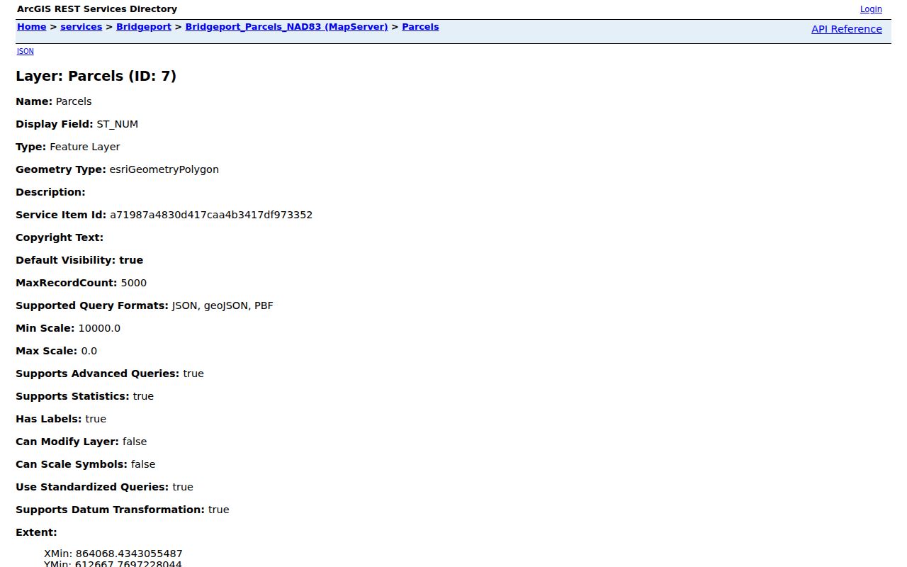Select the Service Item Id value a71987a4830d417caa4b3417df973352
This screenshot has width=907, height=567.
tap(211, 215)
